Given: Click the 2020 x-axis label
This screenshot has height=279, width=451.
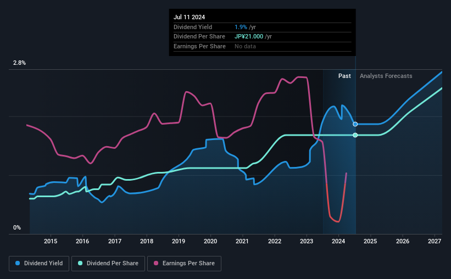Looking at the screenshot, I should [210, 241].
